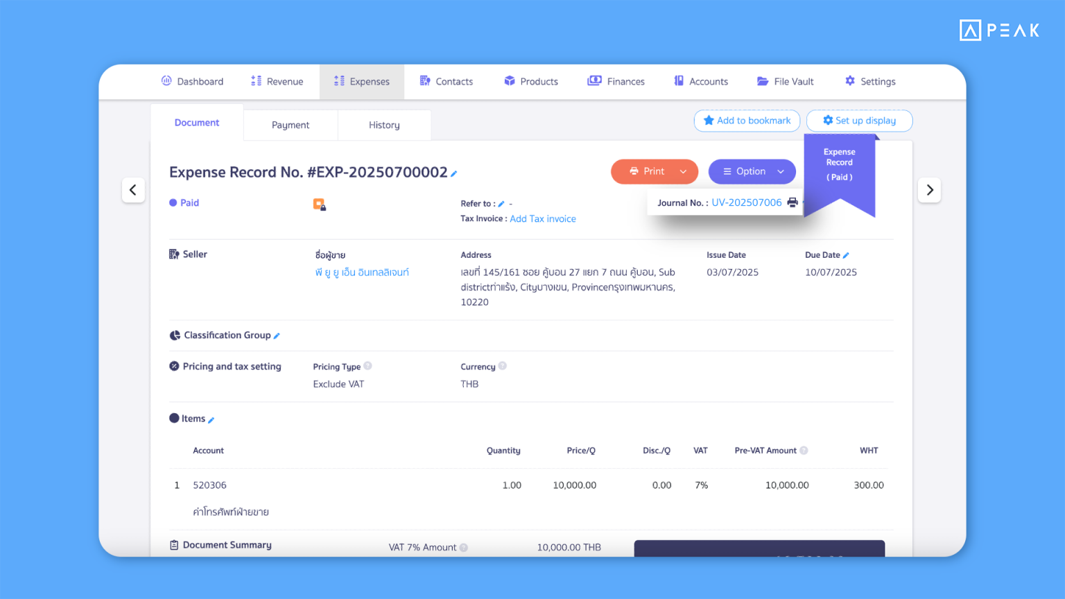Click the pencil icon beside the expense record number
Screen dimensions: 1065x599
tap(454, 174)
